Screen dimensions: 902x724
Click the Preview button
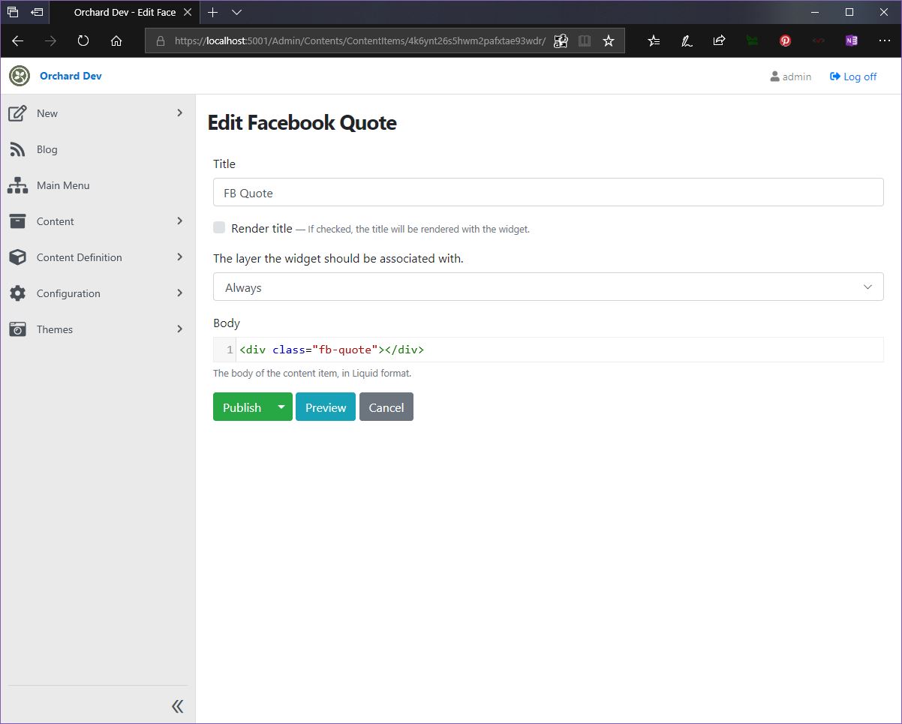[x=326, y=407]
